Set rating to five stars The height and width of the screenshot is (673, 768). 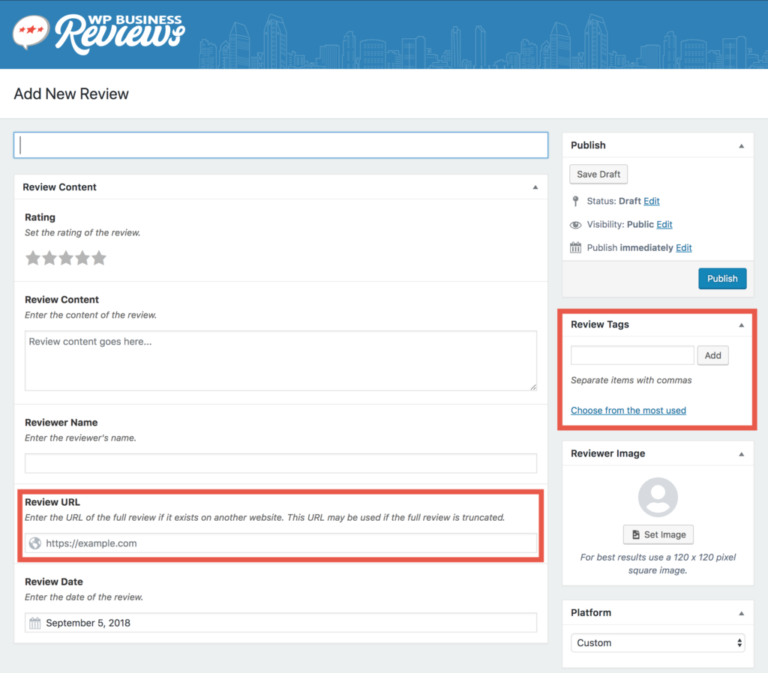[x=99, y=258]
